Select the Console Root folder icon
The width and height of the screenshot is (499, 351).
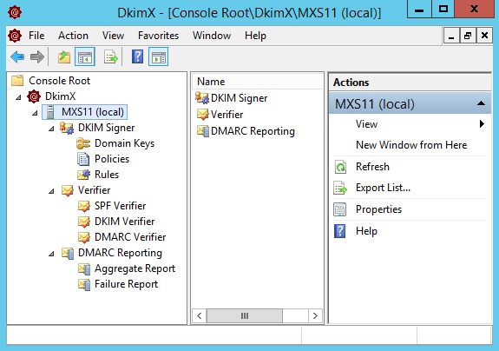[17, 81]
